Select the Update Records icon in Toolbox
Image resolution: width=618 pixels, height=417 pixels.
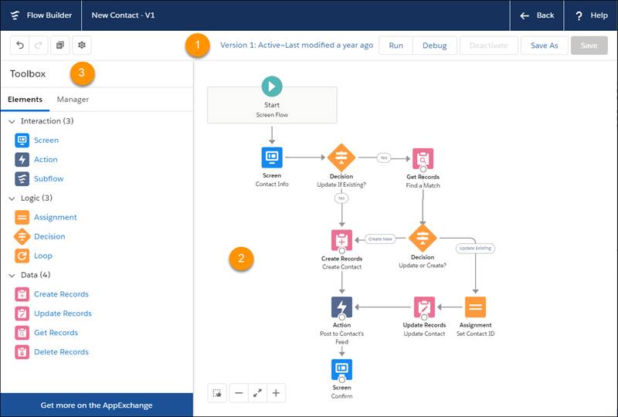pyautogui.click(x=22, y=314)
